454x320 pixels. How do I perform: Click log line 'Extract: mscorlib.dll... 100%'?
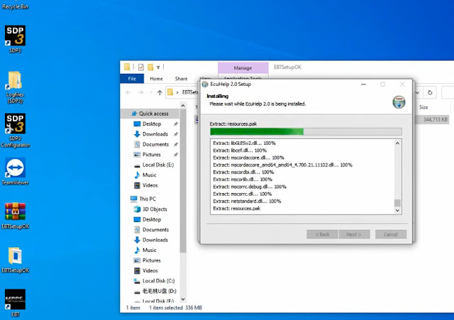coord(243,180)
